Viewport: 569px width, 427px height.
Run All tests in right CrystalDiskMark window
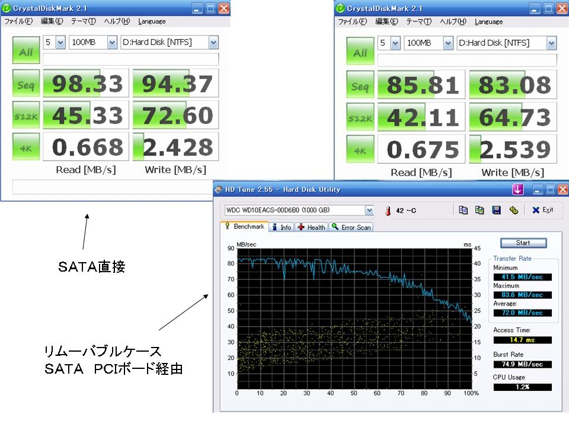[360, 51]
